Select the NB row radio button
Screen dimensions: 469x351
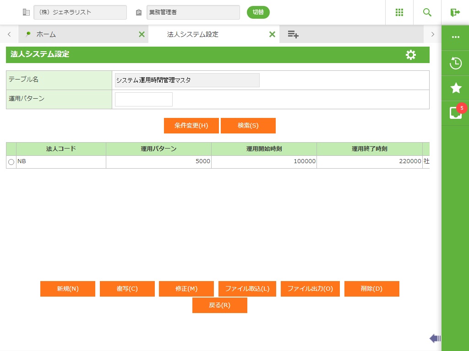coord(11,162)
